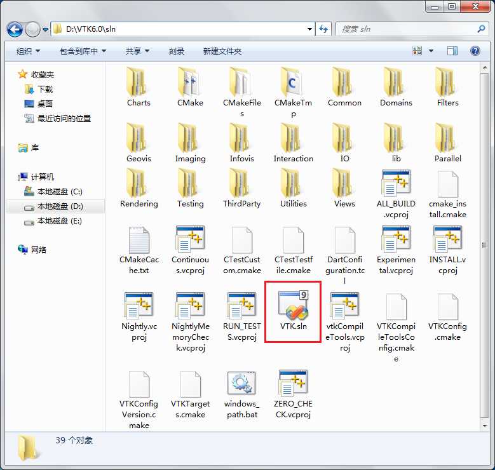Image resolution: width=495 pixels, height=470 pixels.
Task: Open the 组织 (Organize) menu
Action: tap(28, 51)
